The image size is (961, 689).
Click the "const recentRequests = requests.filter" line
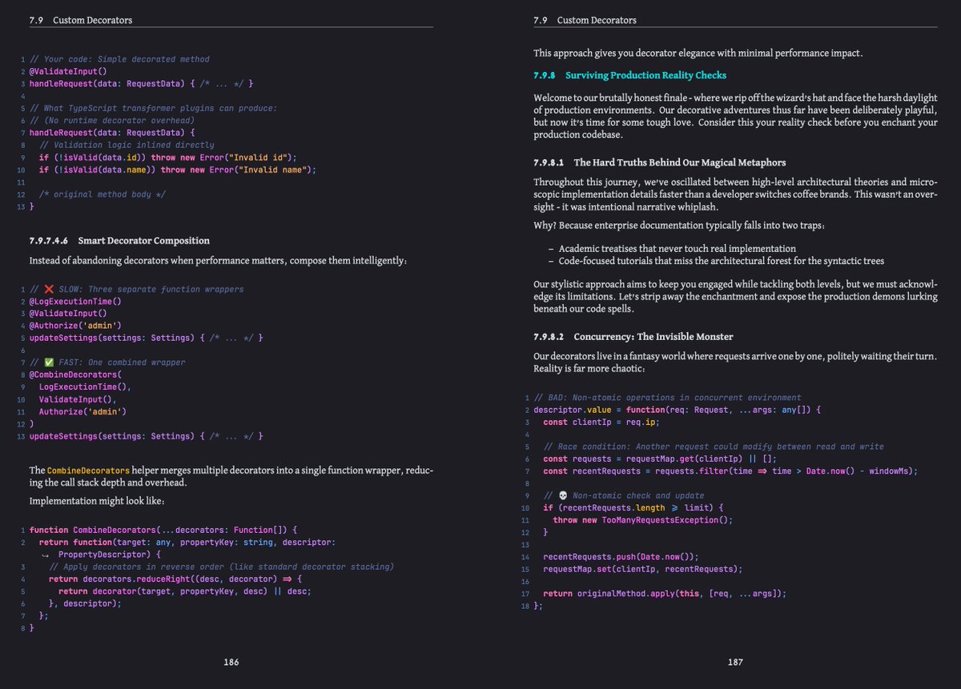coord(730,471)
